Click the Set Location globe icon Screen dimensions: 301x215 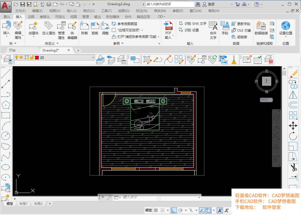coord(286,26)
